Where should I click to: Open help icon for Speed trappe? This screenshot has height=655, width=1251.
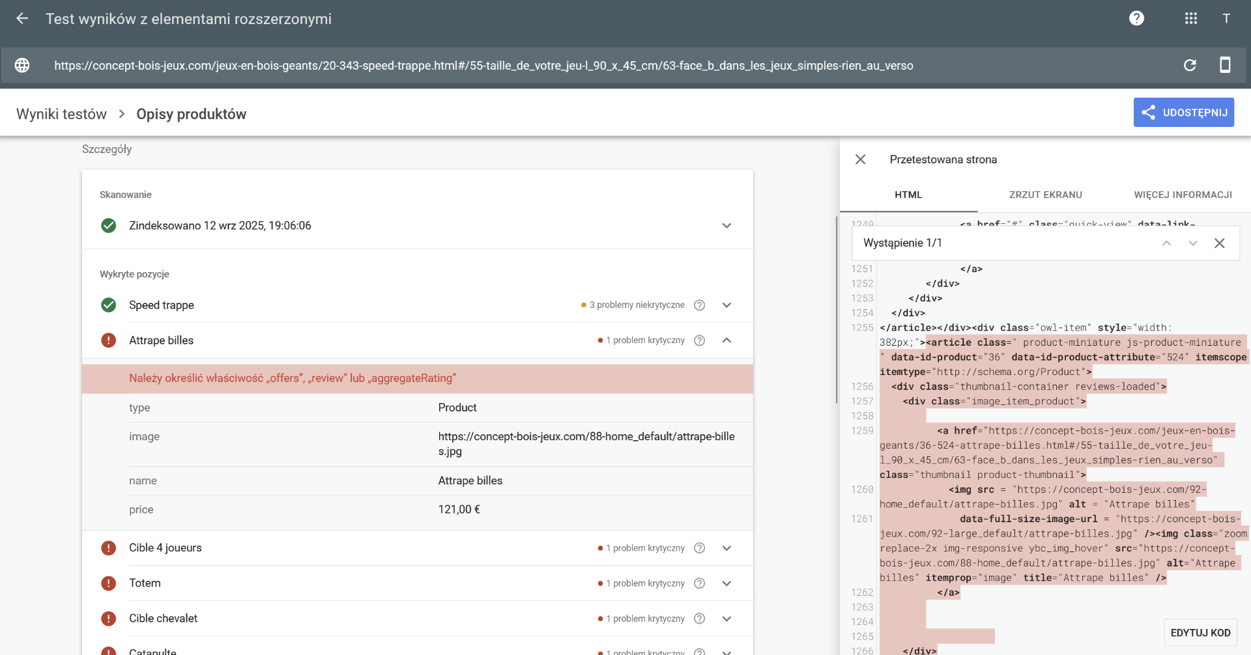click(x=699, y=305)
